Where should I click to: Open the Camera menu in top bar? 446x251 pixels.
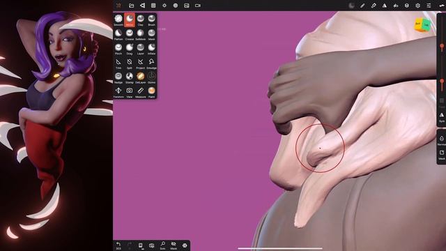[198, 6]
